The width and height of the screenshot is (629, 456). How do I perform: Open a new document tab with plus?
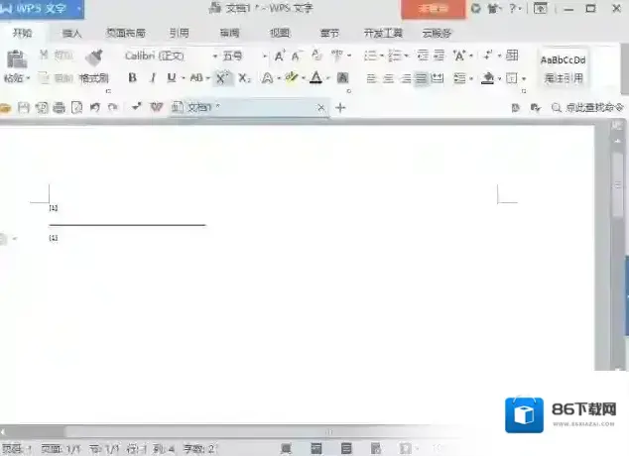(x=340, y=107)
